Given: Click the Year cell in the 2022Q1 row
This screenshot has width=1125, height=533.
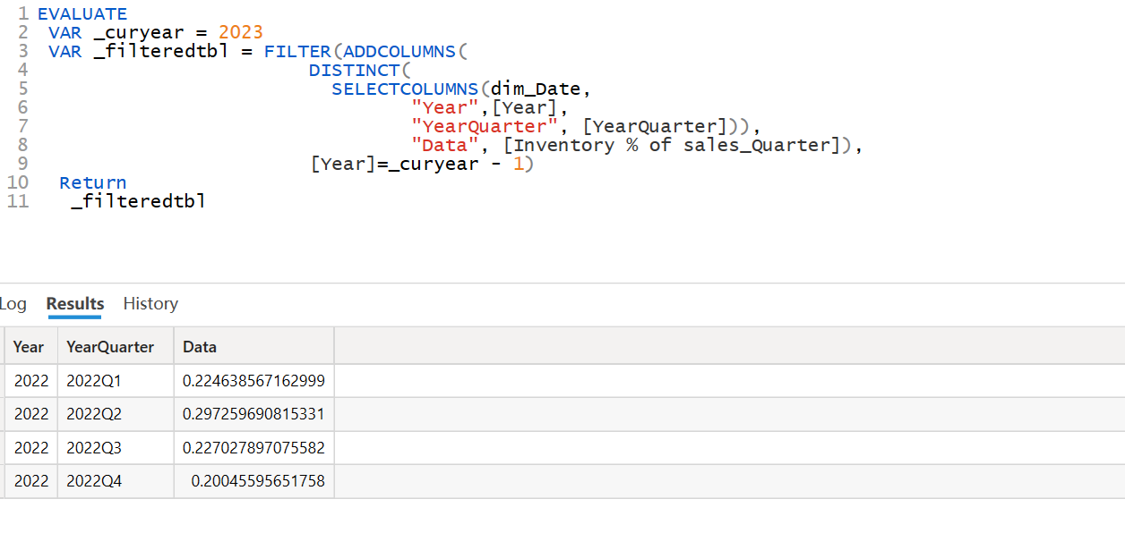Looking at the screenshot, I should [x=31, y=381].
